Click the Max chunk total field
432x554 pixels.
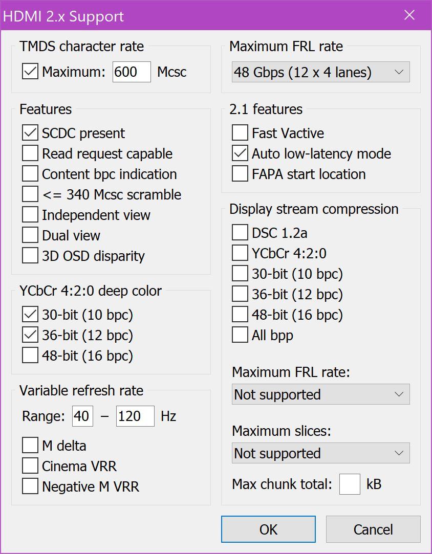[350, 484]
